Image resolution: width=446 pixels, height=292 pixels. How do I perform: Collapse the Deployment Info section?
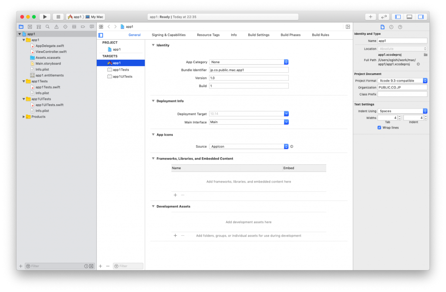click(153, 101)
